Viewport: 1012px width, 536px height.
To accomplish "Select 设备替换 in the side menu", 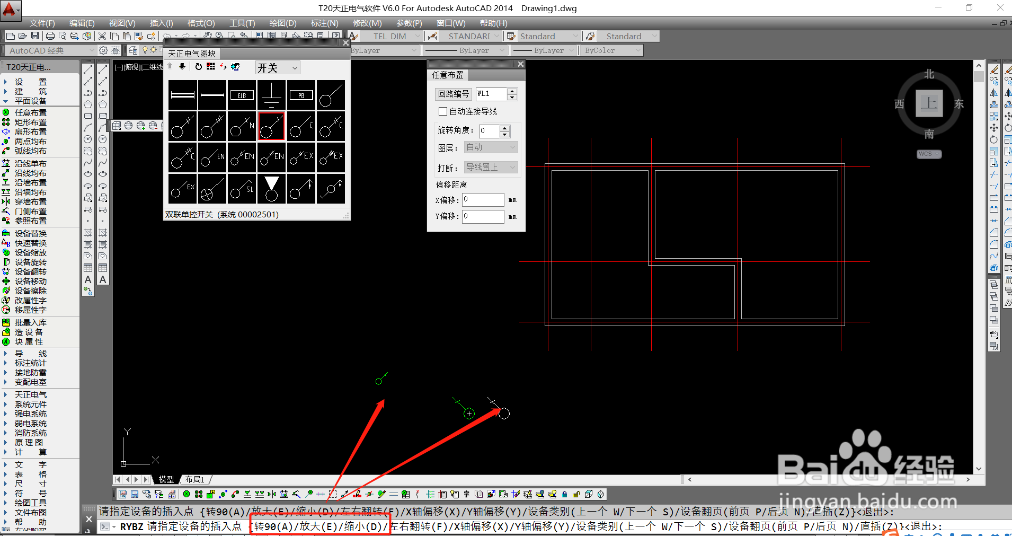I will 31,233.
